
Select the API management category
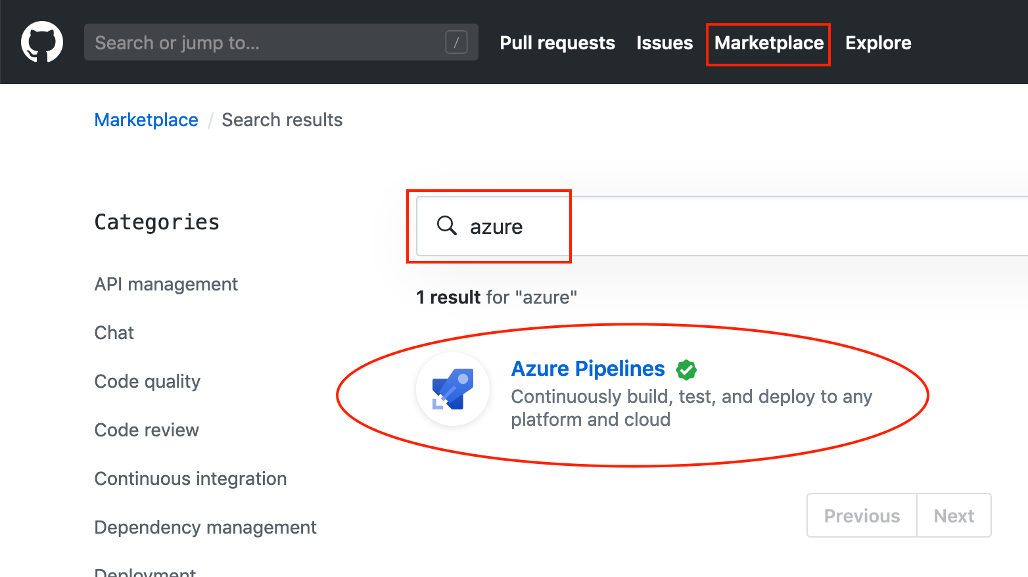[x=166, y=284]
